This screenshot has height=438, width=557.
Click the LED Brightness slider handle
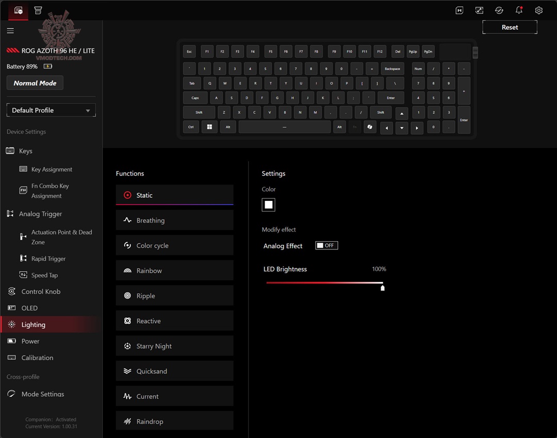pos(383,288)
